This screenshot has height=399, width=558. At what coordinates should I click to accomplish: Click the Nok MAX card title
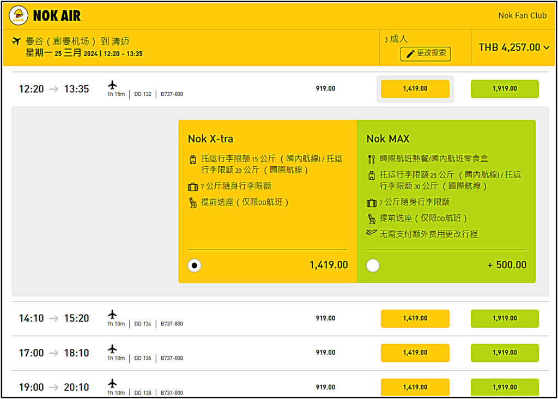[388, 139]
